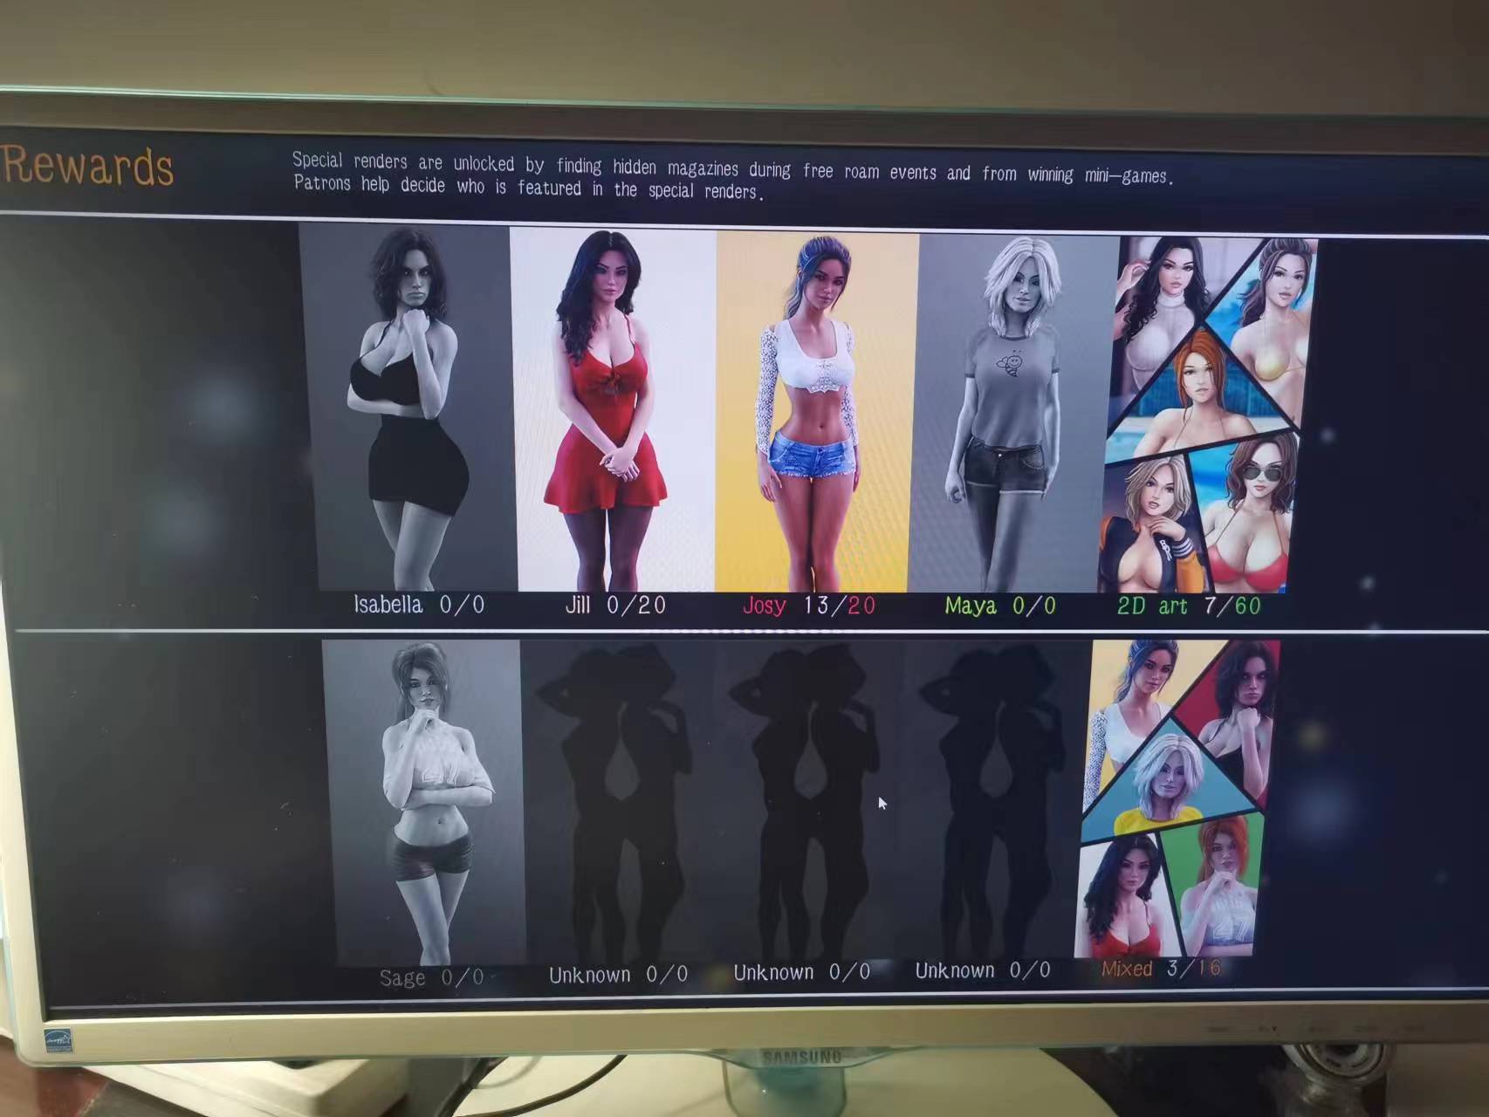Click the 'Sage 0/0' label
1489x1117 pixels.
[431, 977]
